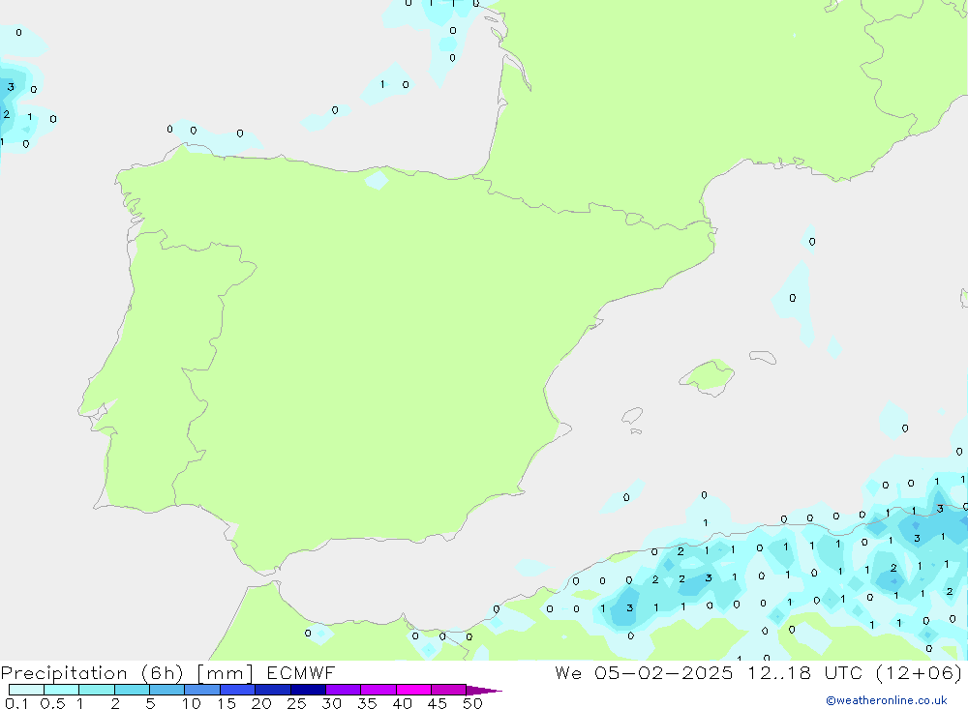Image resolution: width=968 pixels, height=709 pixels.
Task: Select the 0.5–1 mm legend color box
Action: tap(61, 690)
